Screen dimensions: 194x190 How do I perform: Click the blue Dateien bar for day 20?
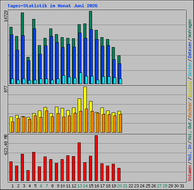(120, 71)
